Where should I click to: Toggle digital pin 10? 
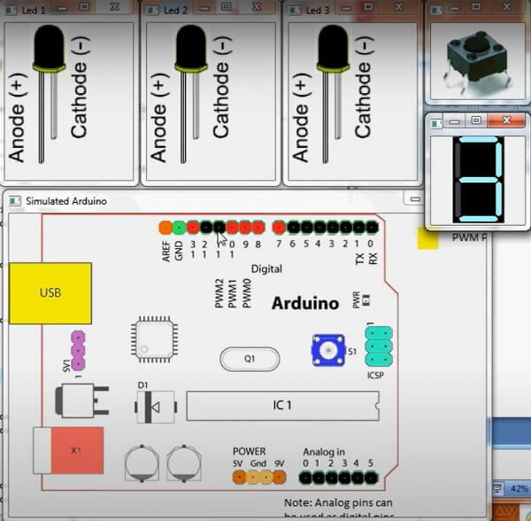click(x=232, y=228)
